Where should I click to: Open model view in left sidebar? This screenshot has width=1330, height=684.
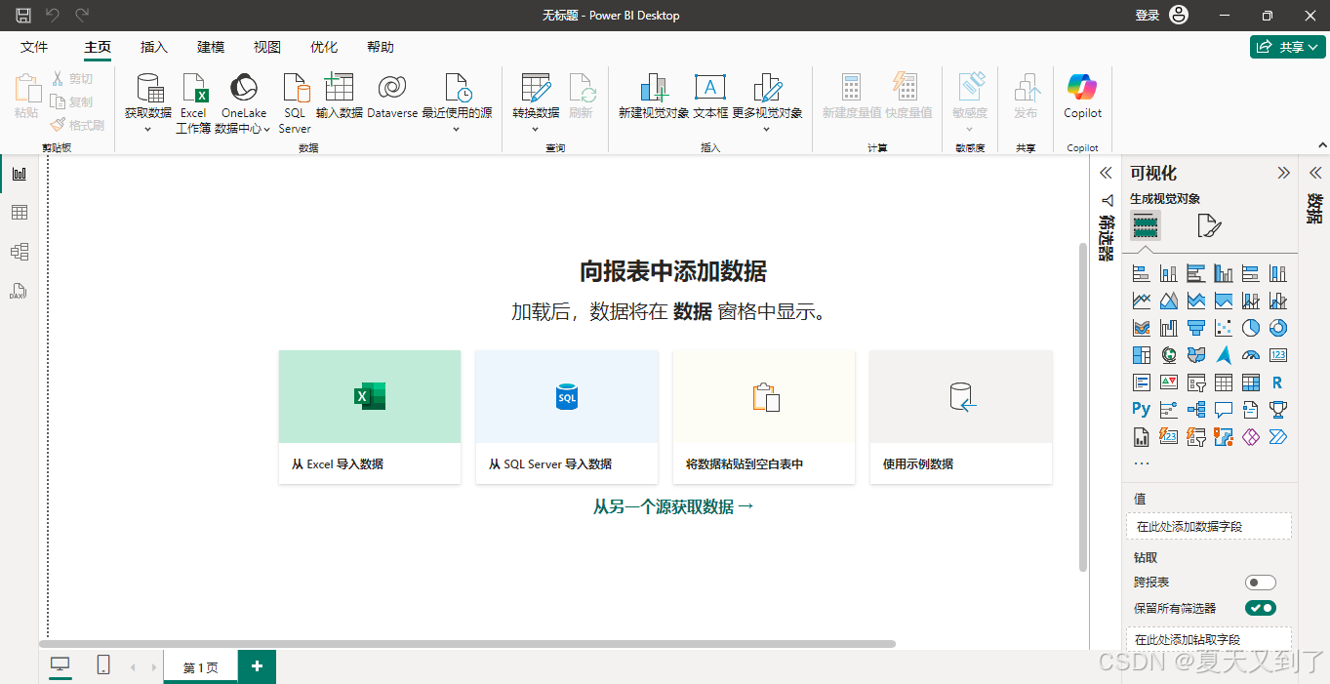(19, 252)
